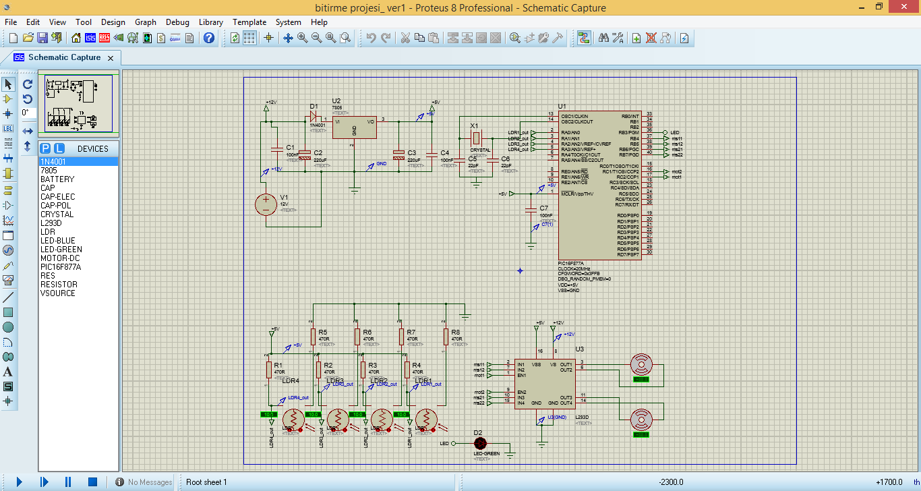The height and width of the screenshot is (491, 921).
Task: Create a new project file
Action: (13, 38)
